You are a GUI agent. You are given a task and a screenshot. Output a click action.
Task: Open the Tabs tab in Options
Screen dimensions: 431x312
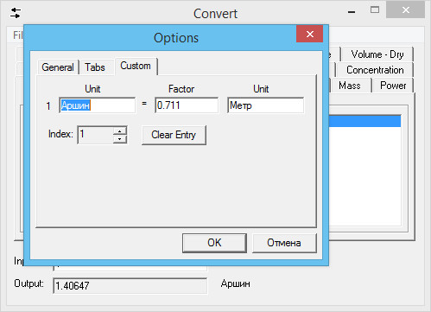coord(95,67)
